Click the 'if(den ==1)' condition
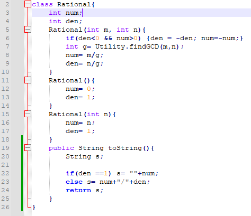 (x=88, y=173)
